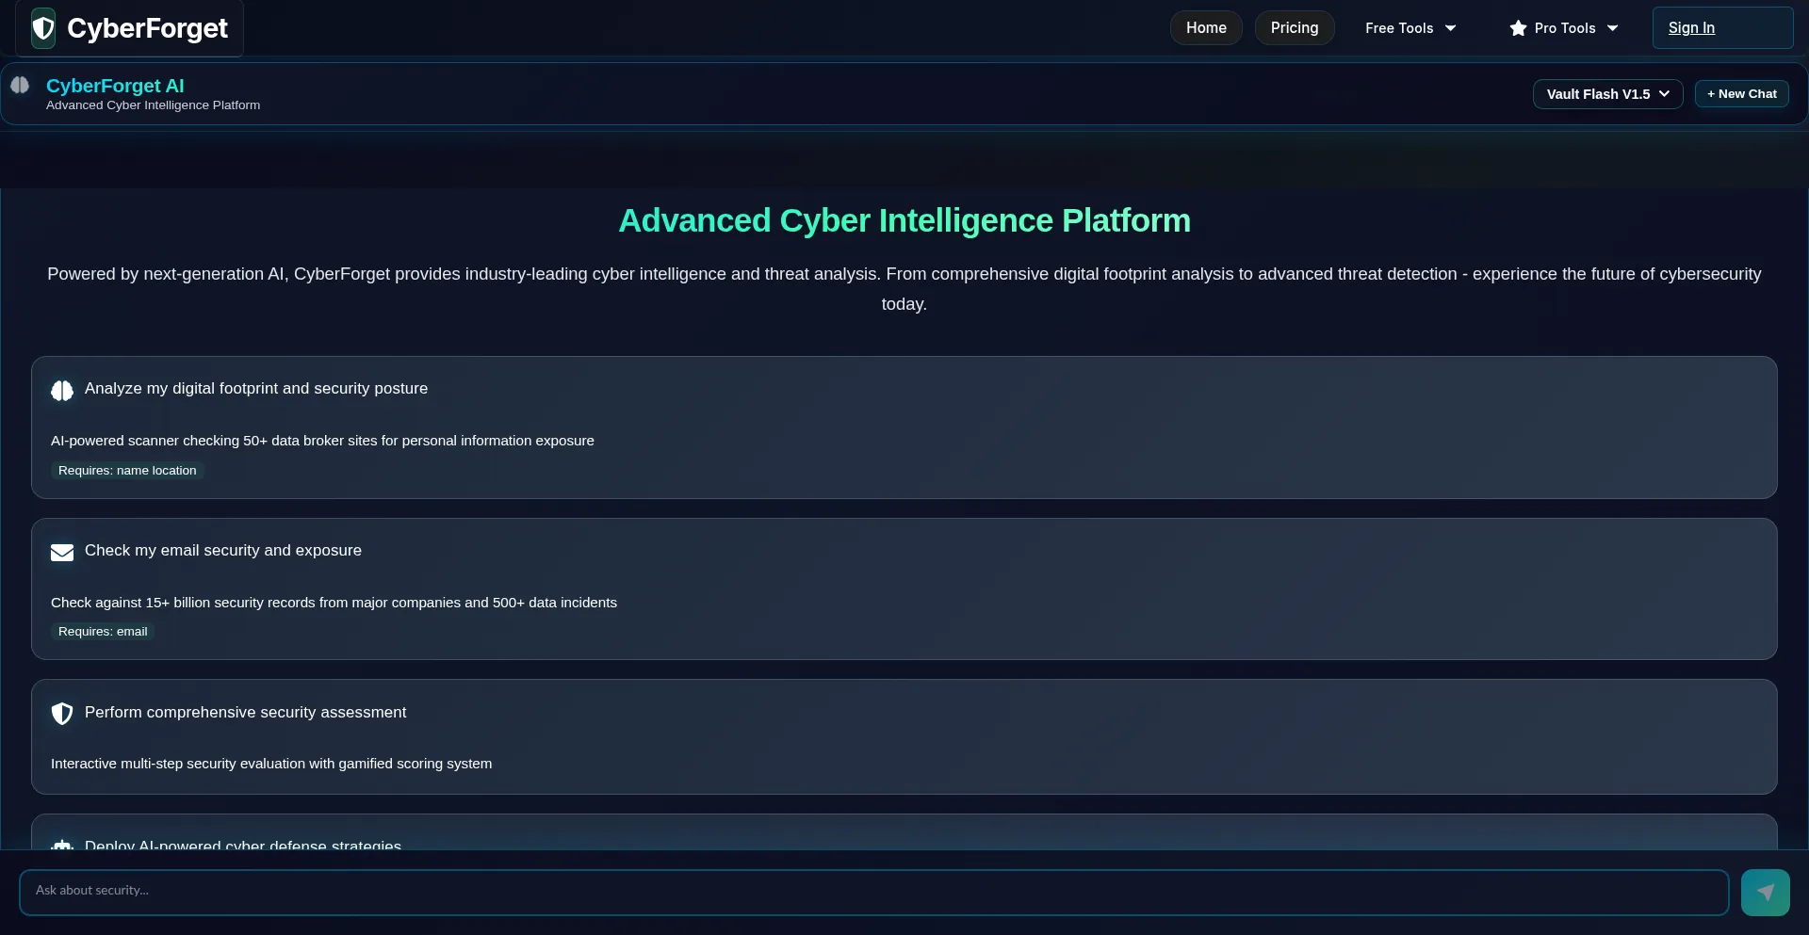Click the star icon next to Pro Tools

pos(1518,28)
